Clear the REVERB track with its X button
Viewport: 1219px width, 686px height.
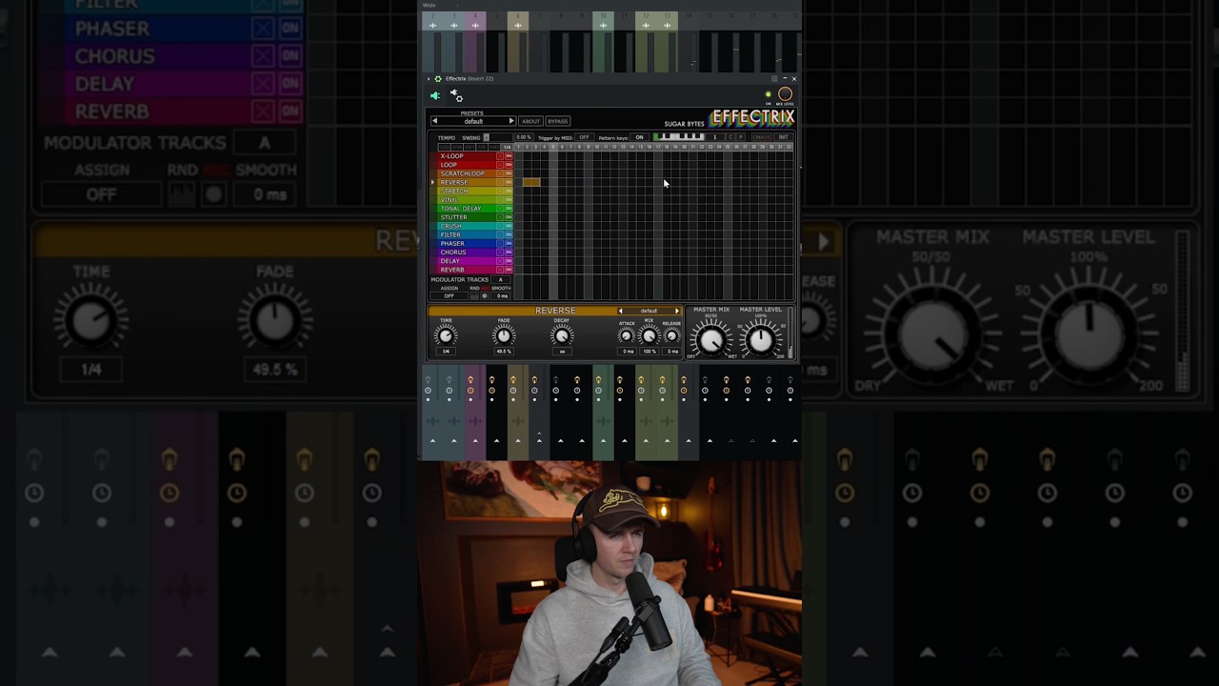501,270
